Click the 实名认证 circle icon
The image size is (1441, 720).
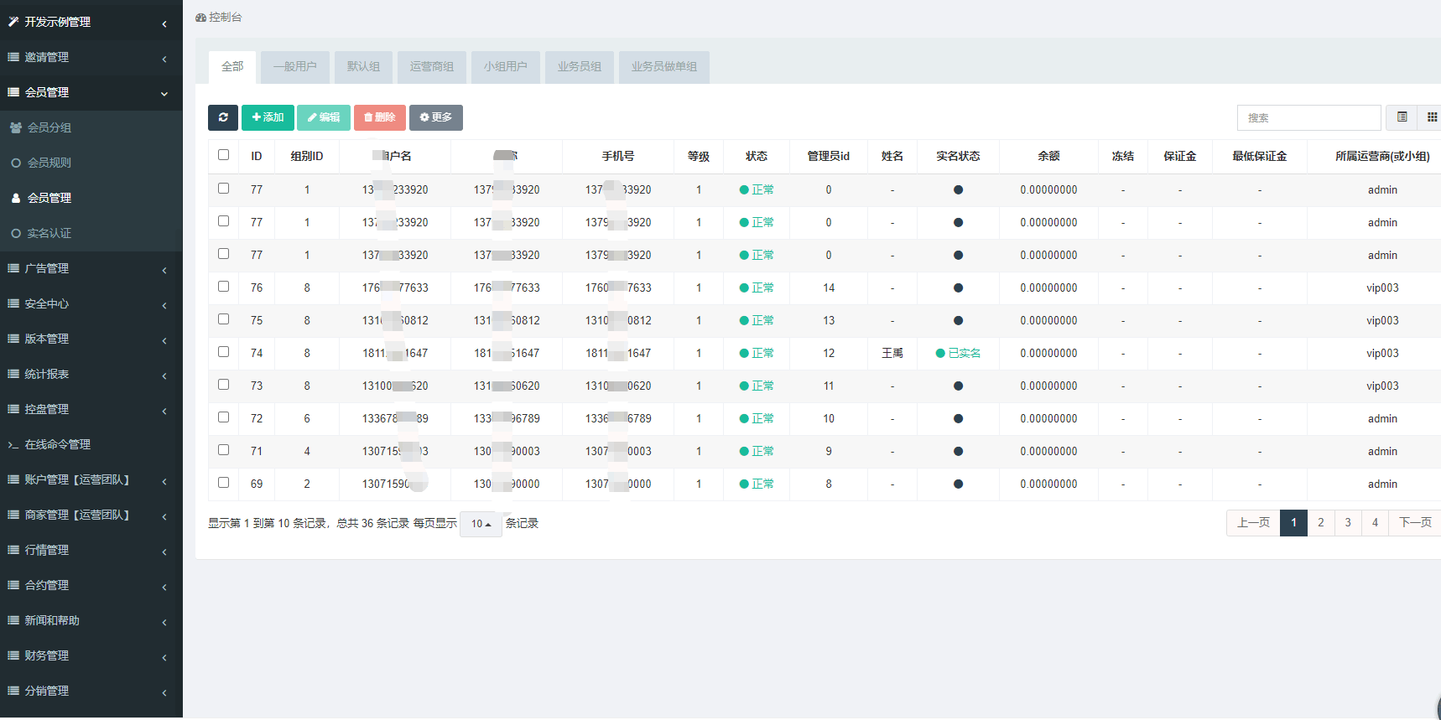tap(16, 233)
